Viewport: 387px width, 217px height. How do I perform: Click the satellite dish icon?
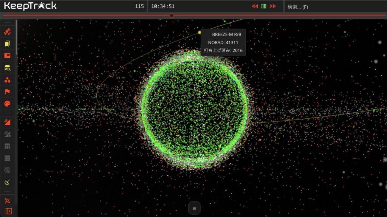pos(7,182)
